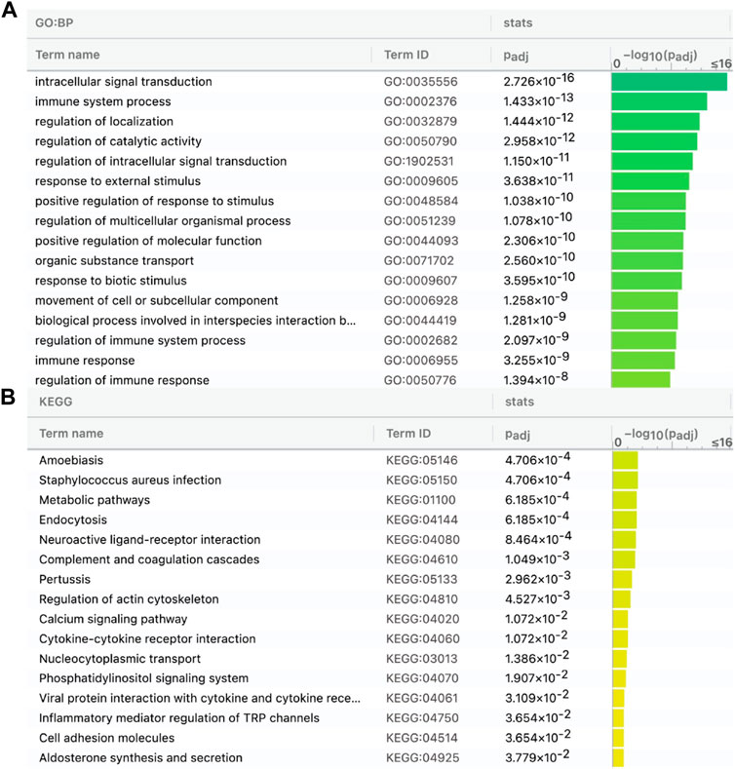
Task: Click the 'immune response' term name
Action: tap(85, 361)
